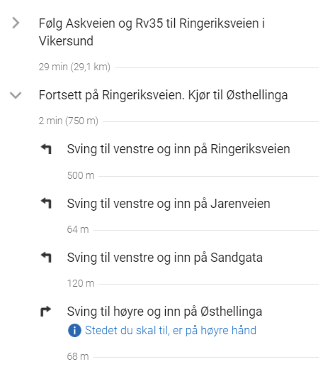Click the left-turn arrow icon for Jarenveien

click(46, 203)
